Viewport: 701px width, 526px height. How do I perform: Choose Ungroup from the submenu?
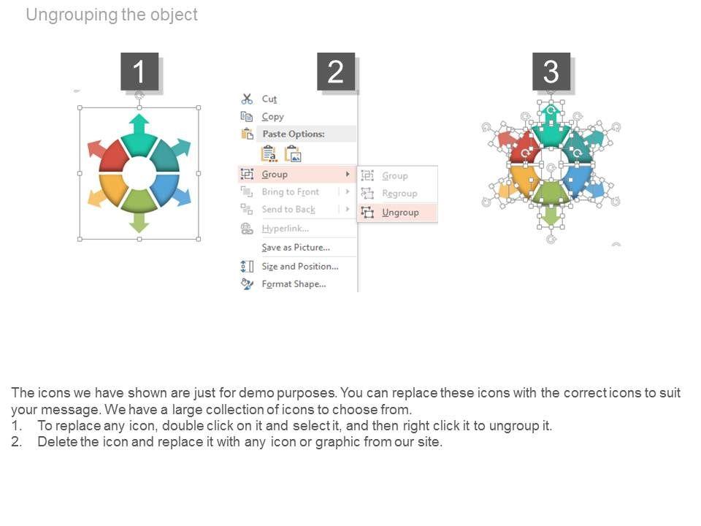click(x=400, y=213)
